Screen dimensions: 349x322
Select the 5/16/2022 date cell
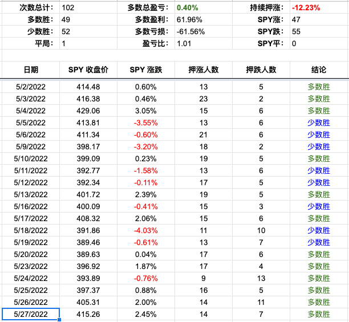pos(31,206)
